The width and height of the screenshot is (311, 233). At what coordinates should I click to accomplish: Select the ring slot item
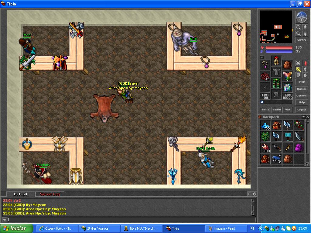pyautogui.click(x=265, y=87)
